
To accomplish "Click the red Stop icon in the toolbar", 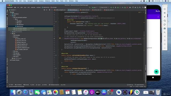I will point(127,7).
